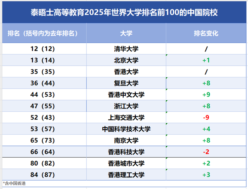Select the 香港科技大学 cell
The image size is (248, 189).
126,152
